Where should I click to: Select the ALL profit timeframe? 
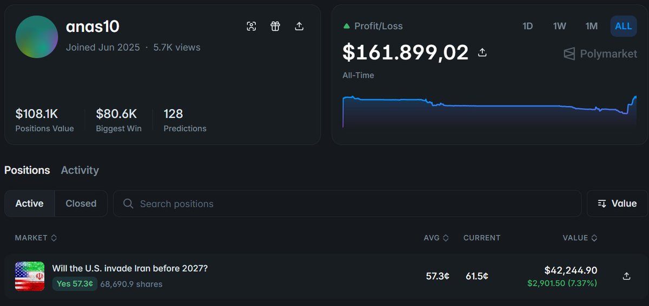coord(624,26)
